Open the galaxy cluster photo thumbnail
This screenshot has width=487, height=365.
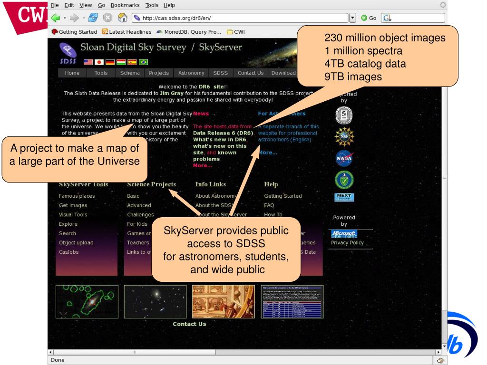pos(156,302)
